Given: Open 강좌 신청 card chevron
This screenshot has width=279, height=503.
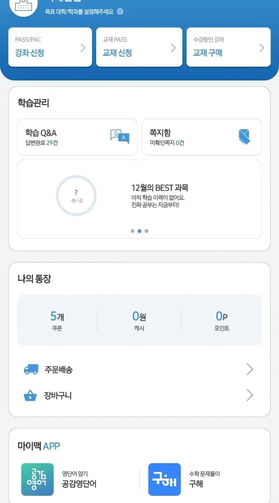Looking at the screenshot, I should point(83,48).
